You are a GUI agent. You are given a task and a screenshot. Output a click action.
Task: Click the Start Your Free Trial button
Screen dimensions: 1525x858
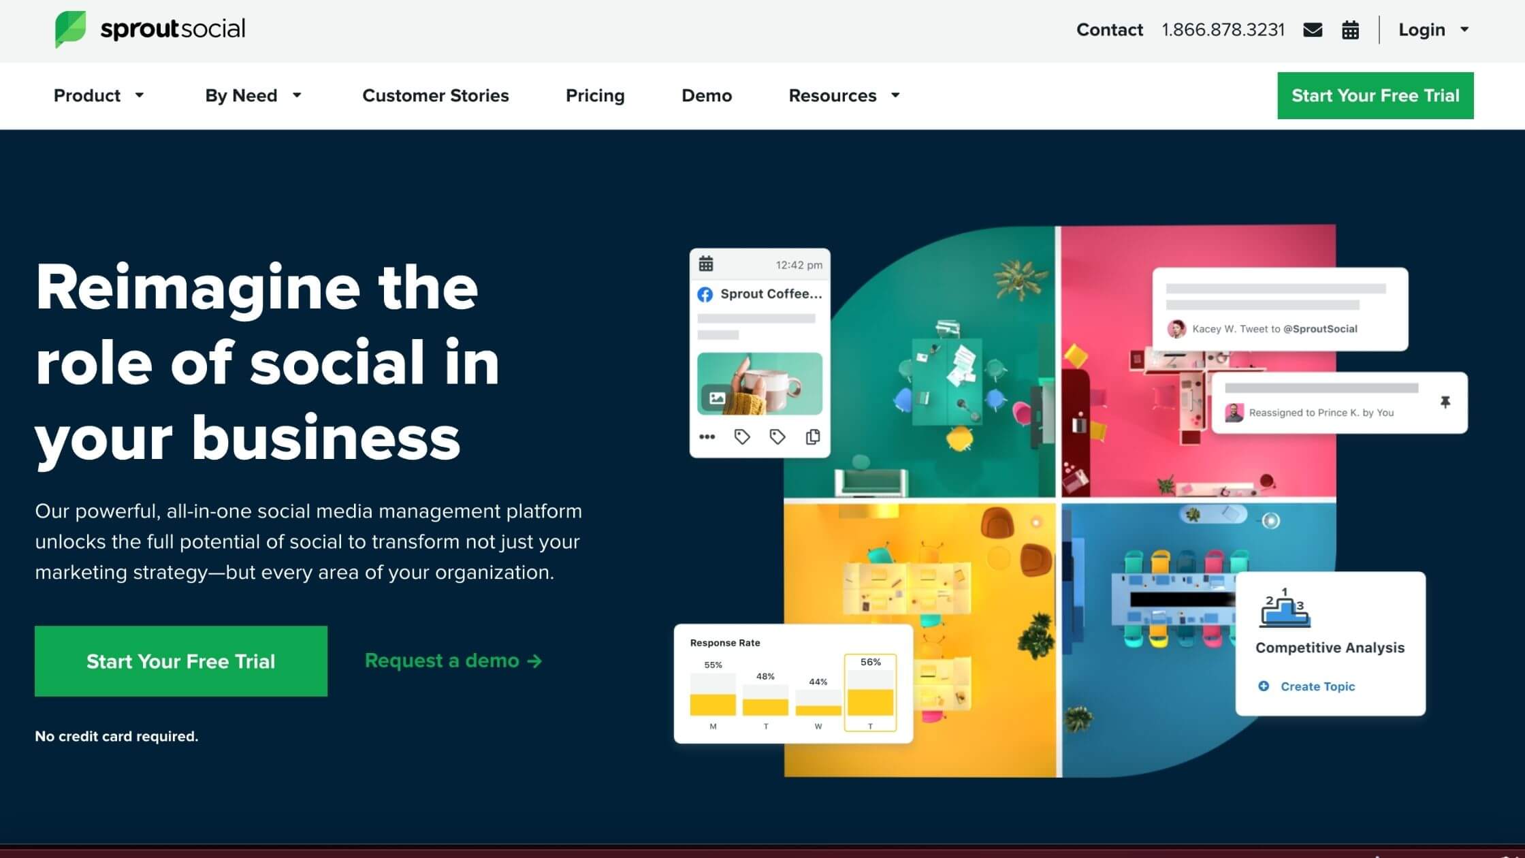pyautogui.click(x=1375, y=95)
